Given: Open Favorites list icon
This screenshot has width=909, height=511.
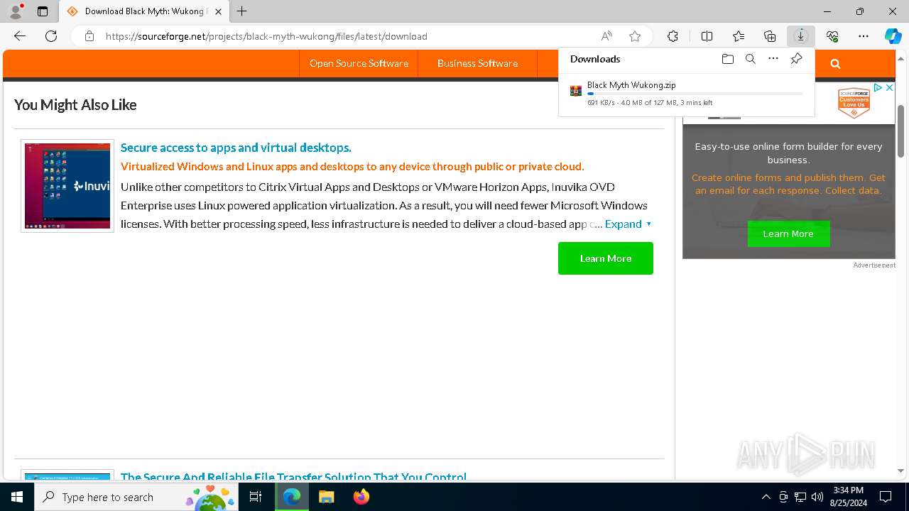Looking at the screenshot, I should [x=739, y=36].
